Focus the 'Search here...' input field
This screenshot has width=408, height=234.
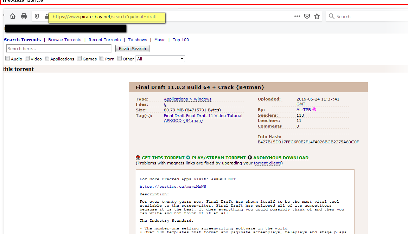58,49
